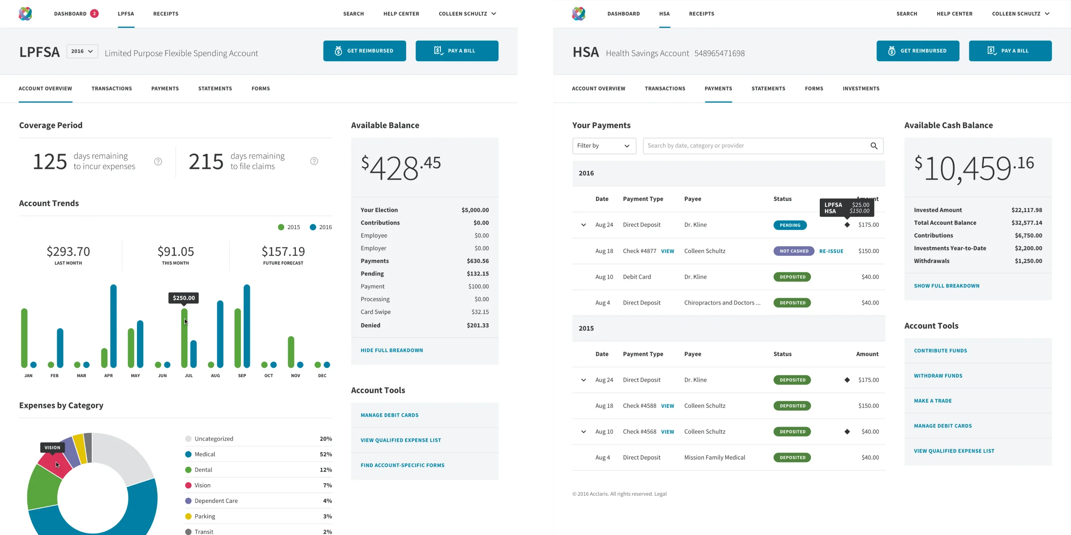Click the notification badge on the Dashboard menu
1071x535 pixels.
point(94,13)
